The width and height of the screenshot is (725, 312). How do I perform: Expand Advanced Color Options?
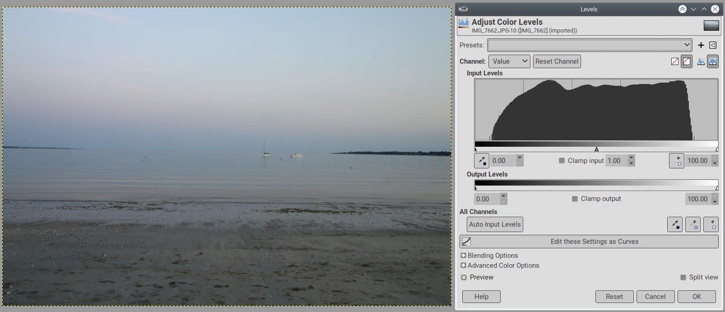[x=463, y=265]
